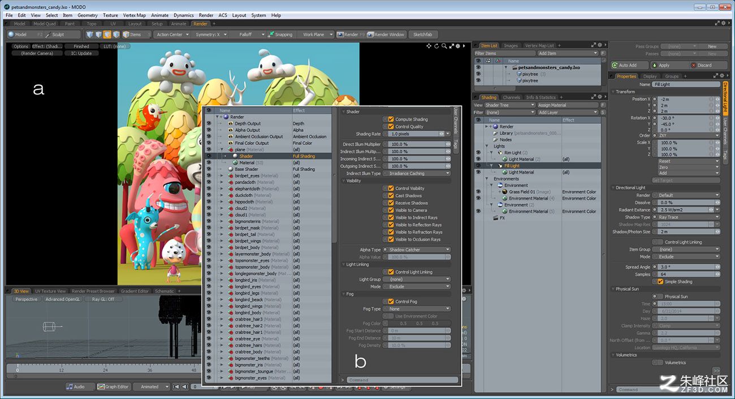Click the Filter Items search field
The width and height of the screenshot is (735, 399).
pyautogui.click(x=505, y=53)
